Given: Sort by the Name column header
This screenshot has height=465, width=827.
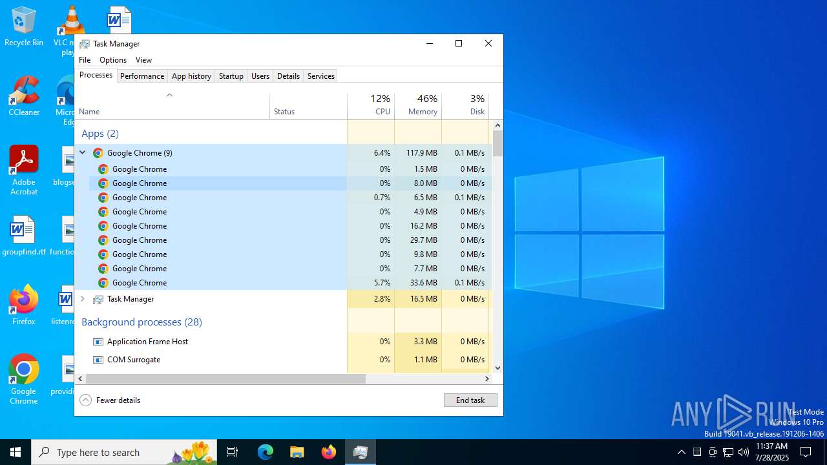Looking at the screenshot, I should tap(173, 105).
